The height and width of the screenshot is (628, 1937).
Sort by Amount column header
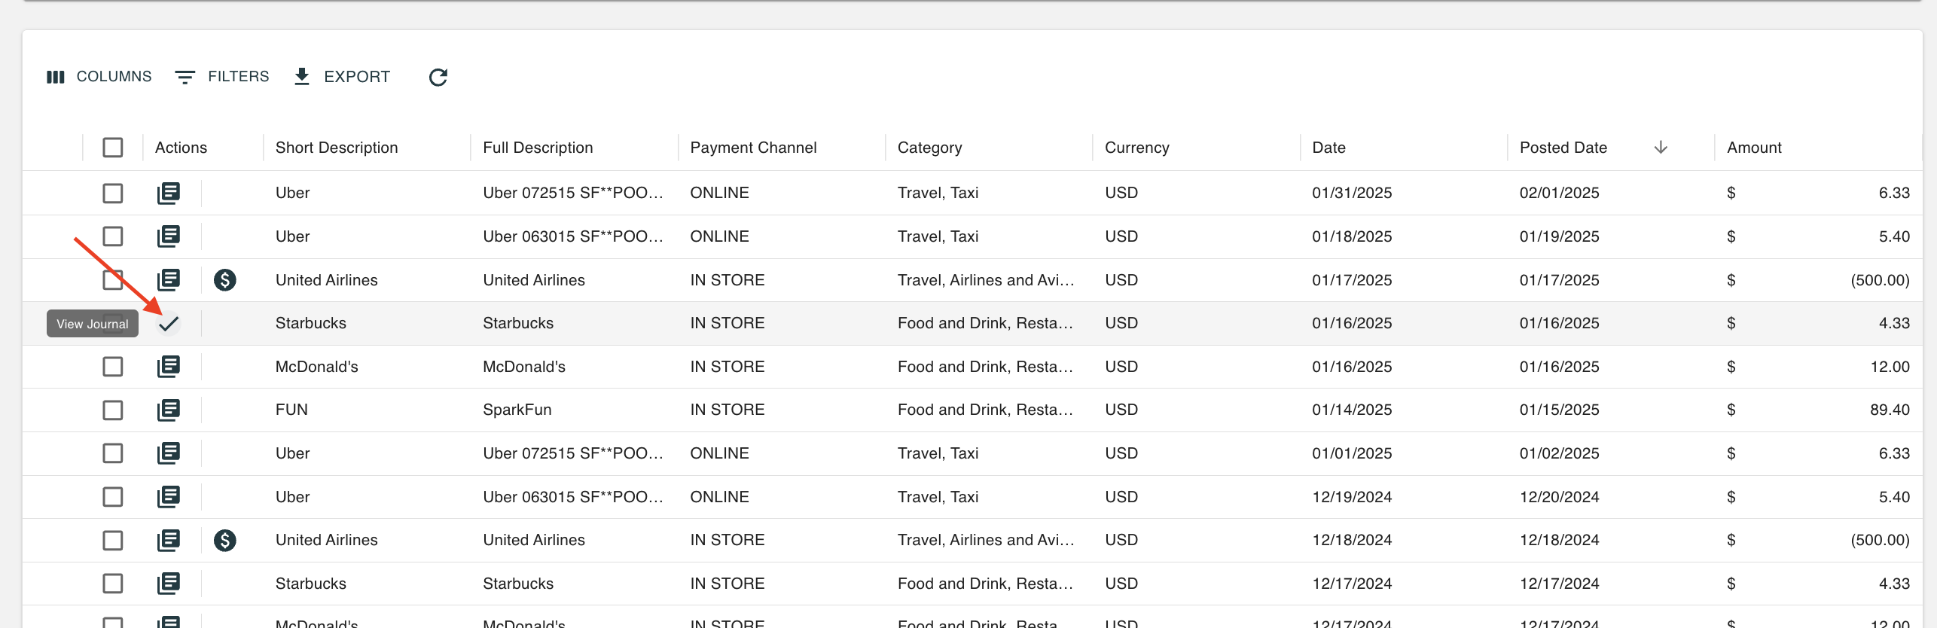pos(1754,148)
